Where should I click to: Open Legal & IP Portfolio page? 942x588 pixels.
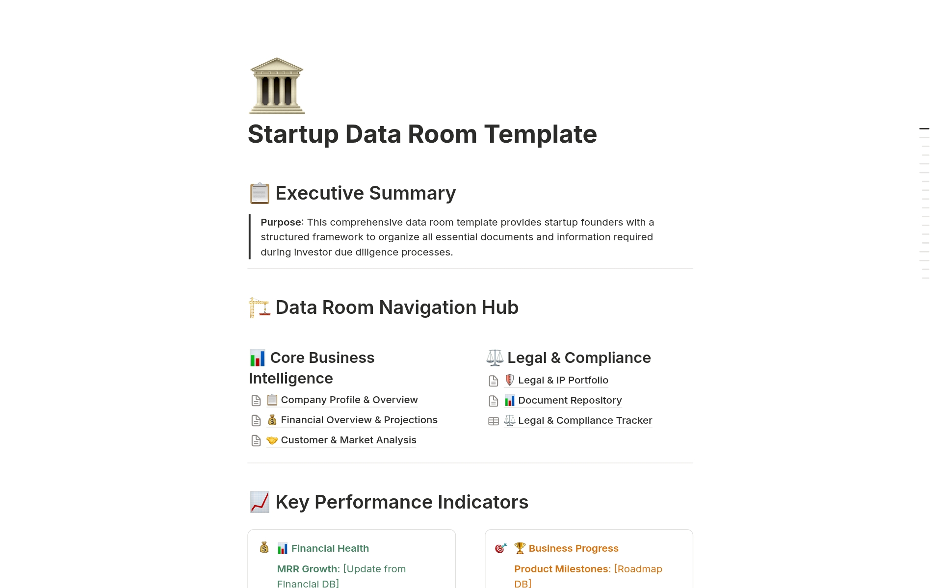pyautogui.click(x=563, y=381)
